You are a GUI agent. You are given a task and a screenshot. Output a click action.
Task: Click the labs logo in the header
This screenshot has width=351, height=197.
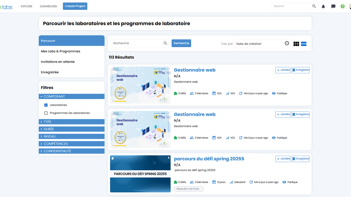pos(6,7)
